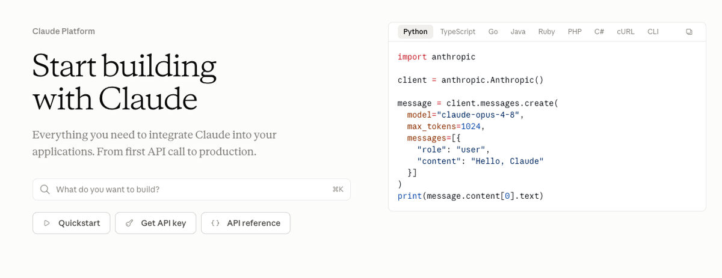Click the Get API key button
The height and width of the screenshot is (278, 722).
(x=156, y=223)
